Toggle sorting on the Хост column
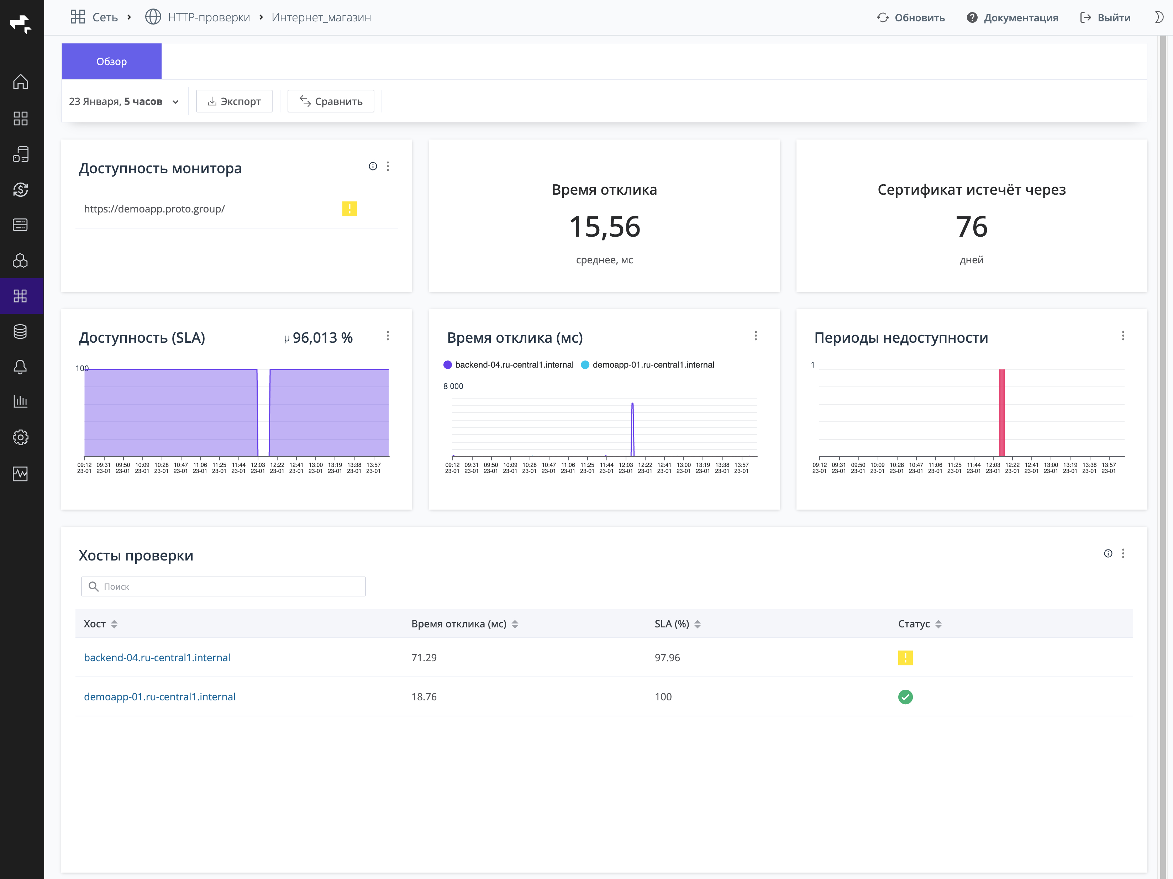 115,624
